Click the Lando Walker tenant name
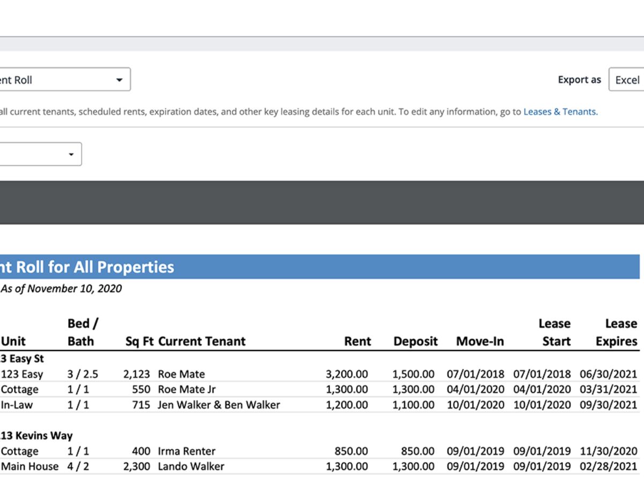 click(x=191, y=466)
